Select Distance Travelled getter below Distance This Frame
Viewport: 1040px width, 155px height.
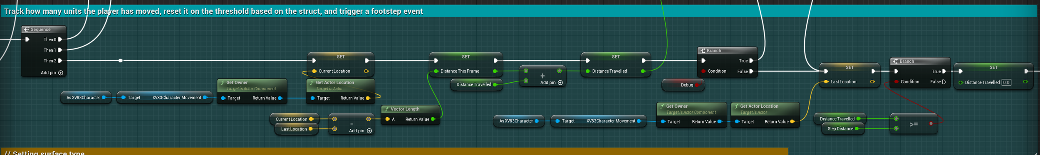click(x=477, y=85)
